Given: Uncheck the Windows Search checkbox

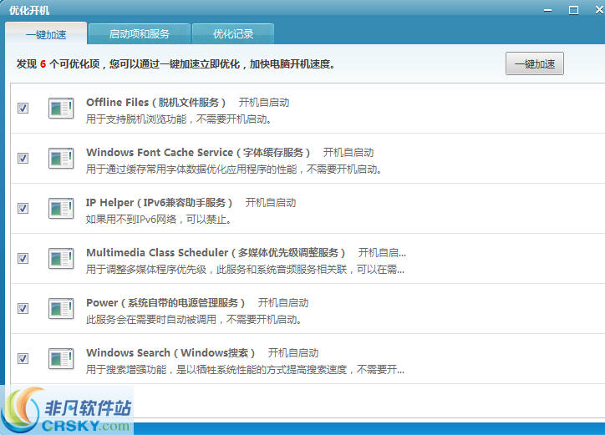Looking at the screenshot, I should pos(23,359).
